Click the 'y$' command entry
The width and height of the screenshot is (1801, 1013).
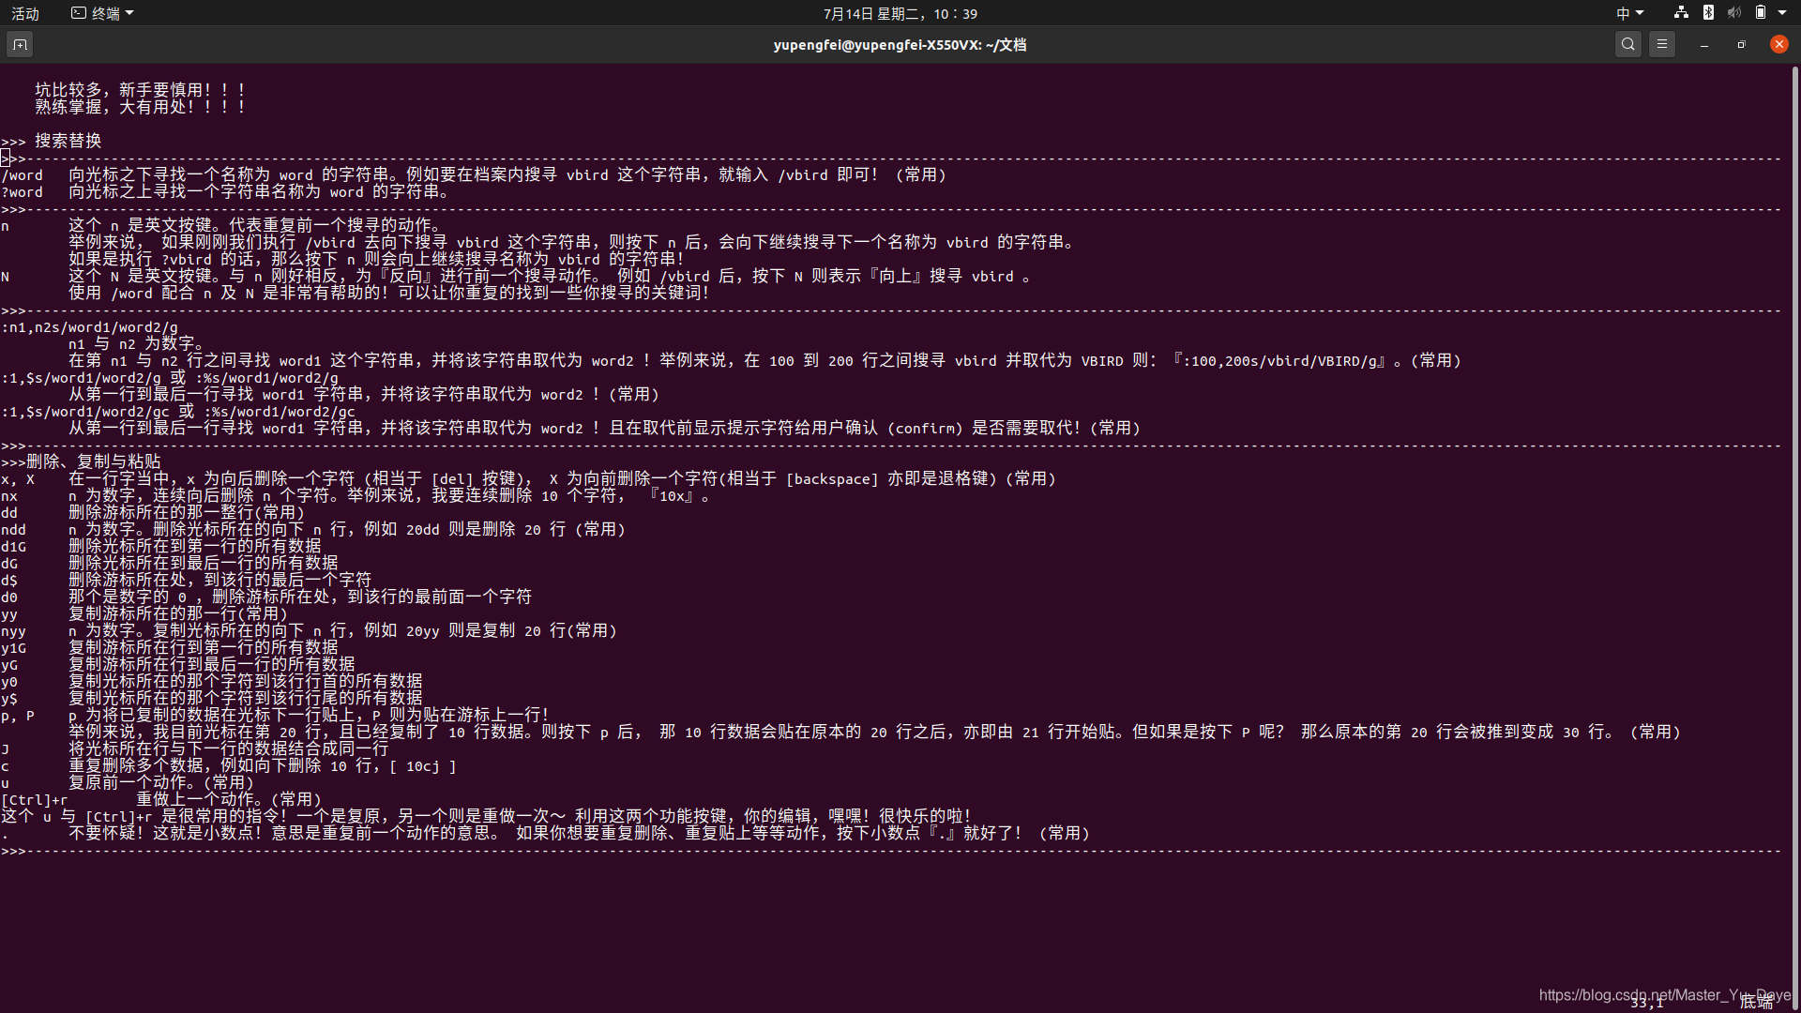[9, 699]
